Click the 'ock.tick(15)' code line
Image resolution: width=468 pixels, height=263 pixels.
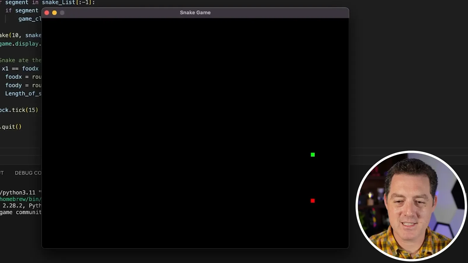[x=19, y=110]
